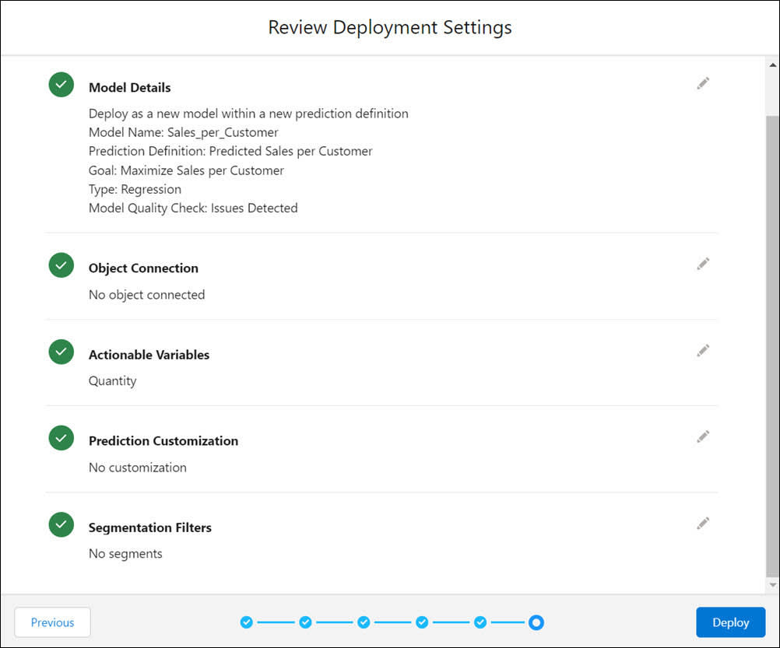Click scrollbar up arrow
780x648 pixels.
(772, 65)
